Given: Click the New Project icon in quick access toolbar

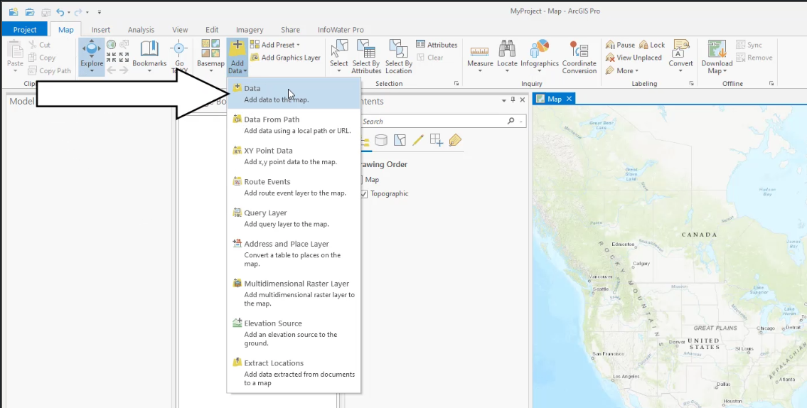Looking at the screenshot, I should pyautogui.click(x=14, y=11).
